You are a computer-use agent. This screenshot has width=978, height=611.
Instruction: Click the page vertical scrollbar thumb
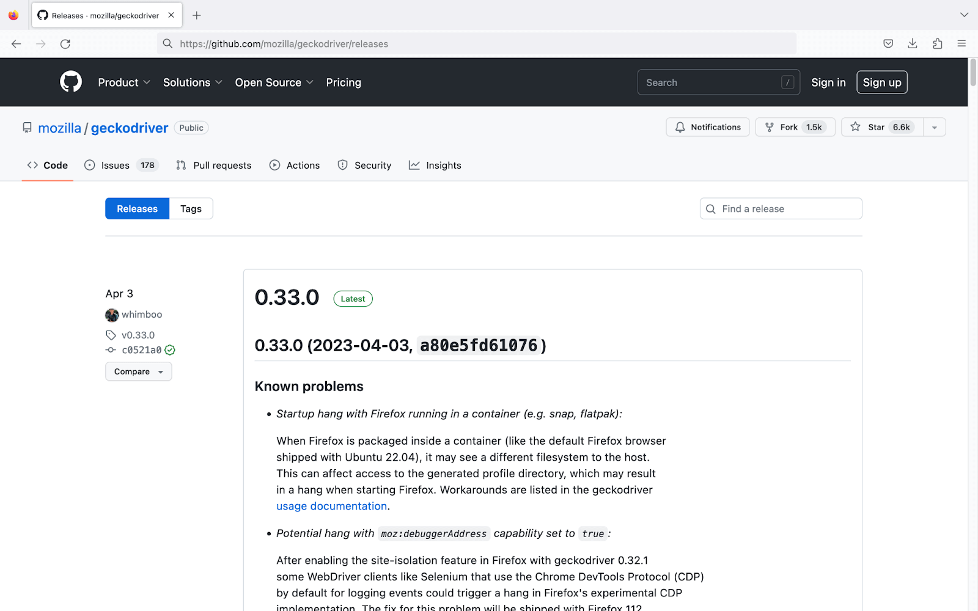973,73
